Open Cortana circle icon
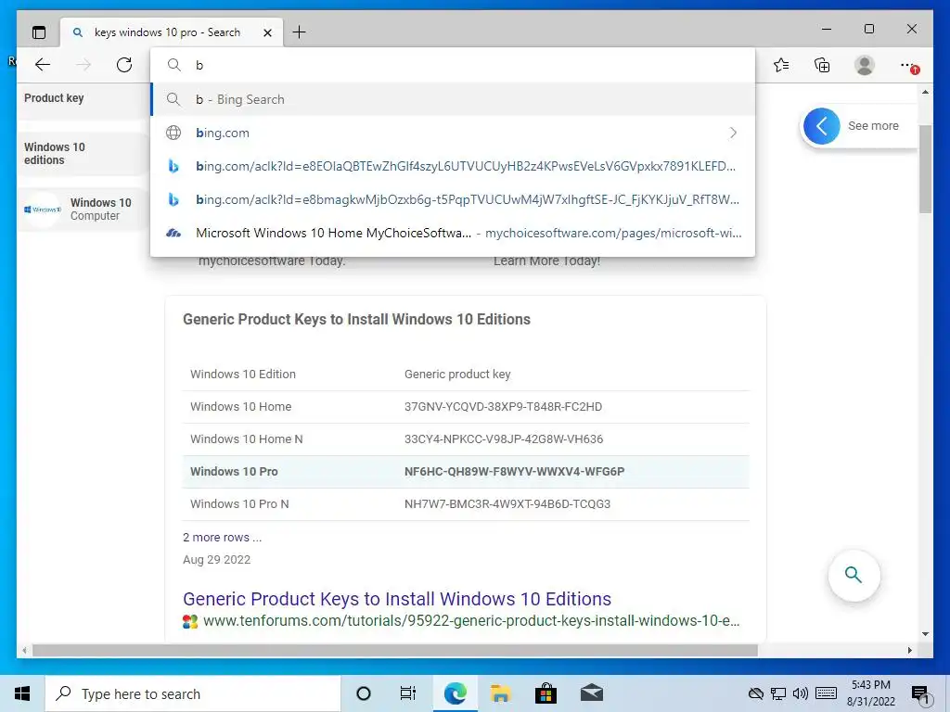This screenshot has height=712, width=950. coord(364,693)
